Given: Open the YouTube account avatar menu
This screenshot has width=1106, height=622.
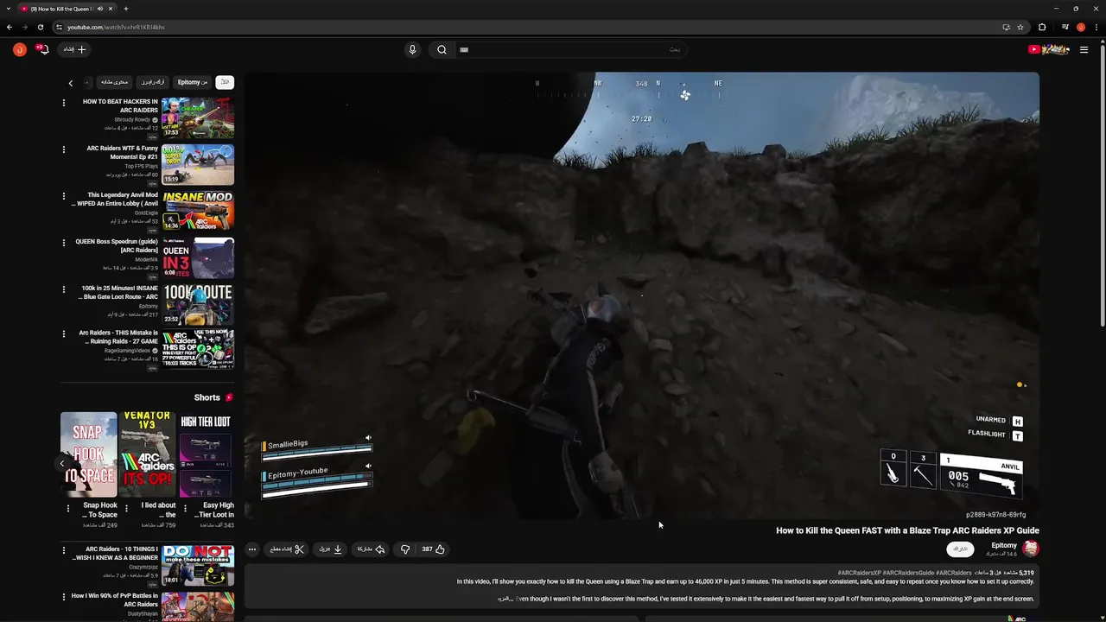Looking at the screenshot, I should tap(19, 49).
